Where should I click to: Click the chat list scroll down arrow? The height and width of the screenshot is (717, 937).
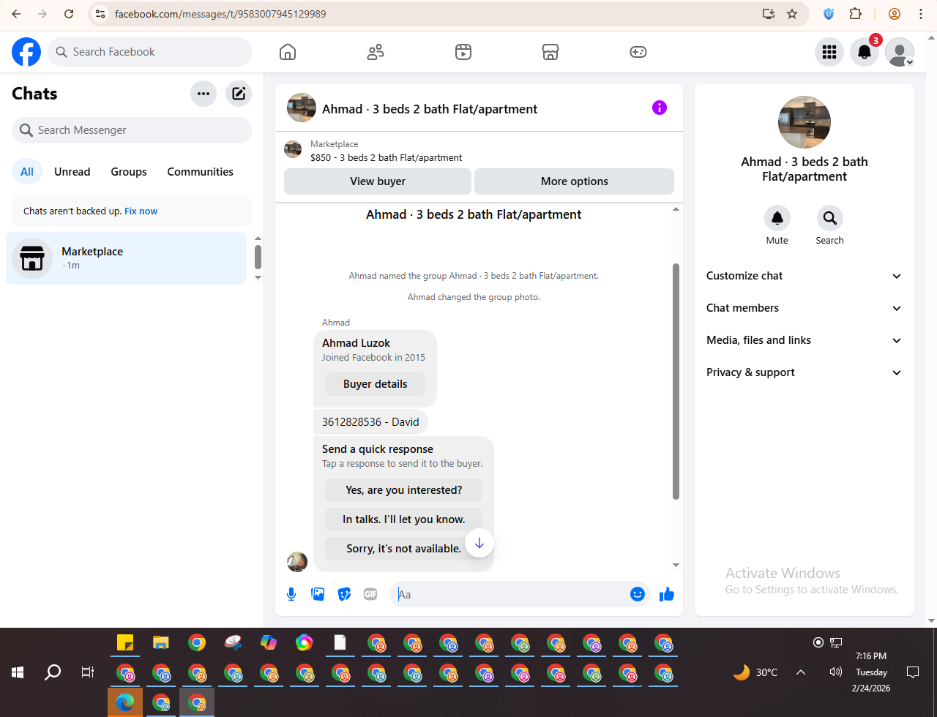(258, 278)
